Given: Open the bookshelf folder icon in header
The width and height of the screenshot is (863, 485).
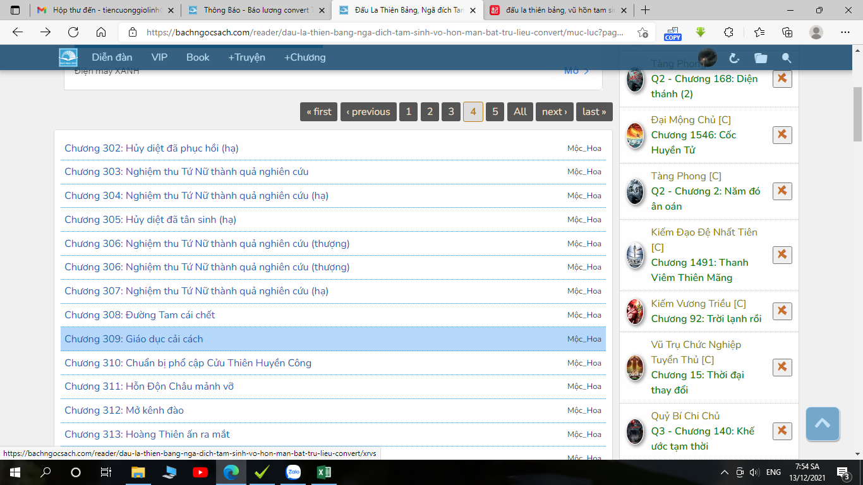Looking at the screenshot, I should 761,58.
